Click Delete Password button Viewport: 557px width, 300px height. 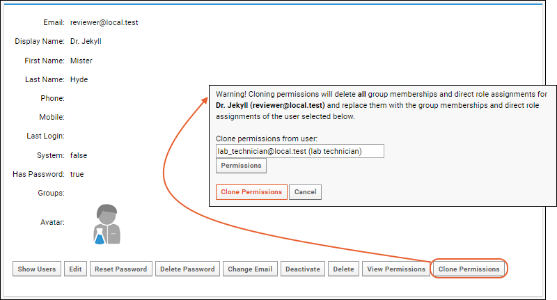(187, 269)
